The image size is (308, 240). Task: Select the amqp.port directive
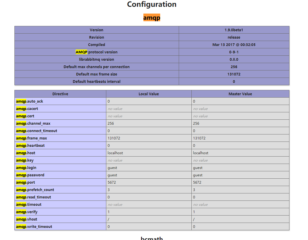25,183
